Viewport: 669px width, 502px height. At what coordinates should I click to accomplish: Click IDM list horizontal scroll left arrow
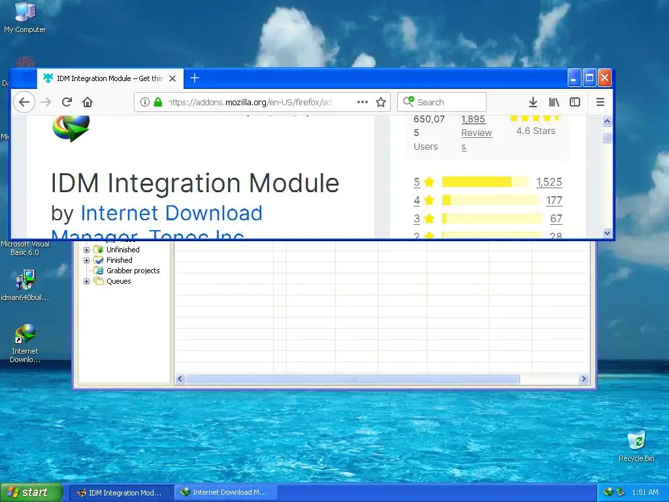180,379
